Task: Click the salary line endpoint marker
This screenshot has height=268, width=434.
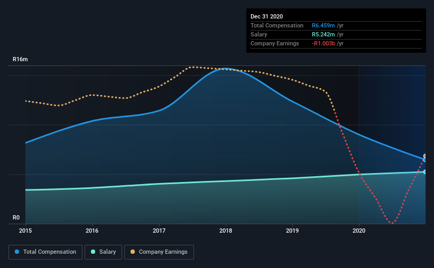Action: [x=424, y=172]
